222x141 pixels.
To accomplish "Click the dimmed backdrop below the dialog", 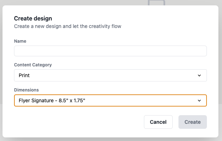I will click(x=111, y=139).
